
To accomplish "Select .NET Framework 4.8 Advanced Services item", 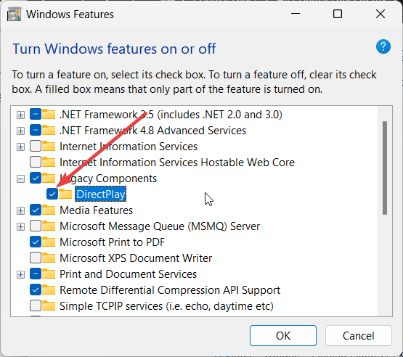I will 152,131.
